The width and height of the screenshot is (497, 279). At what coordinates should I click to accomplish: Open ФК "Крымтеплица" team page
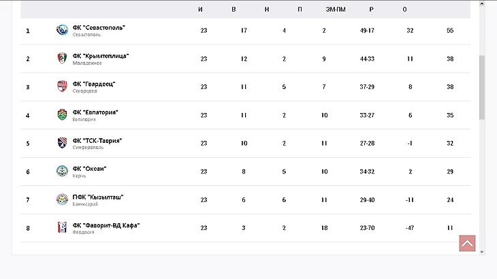101,56
